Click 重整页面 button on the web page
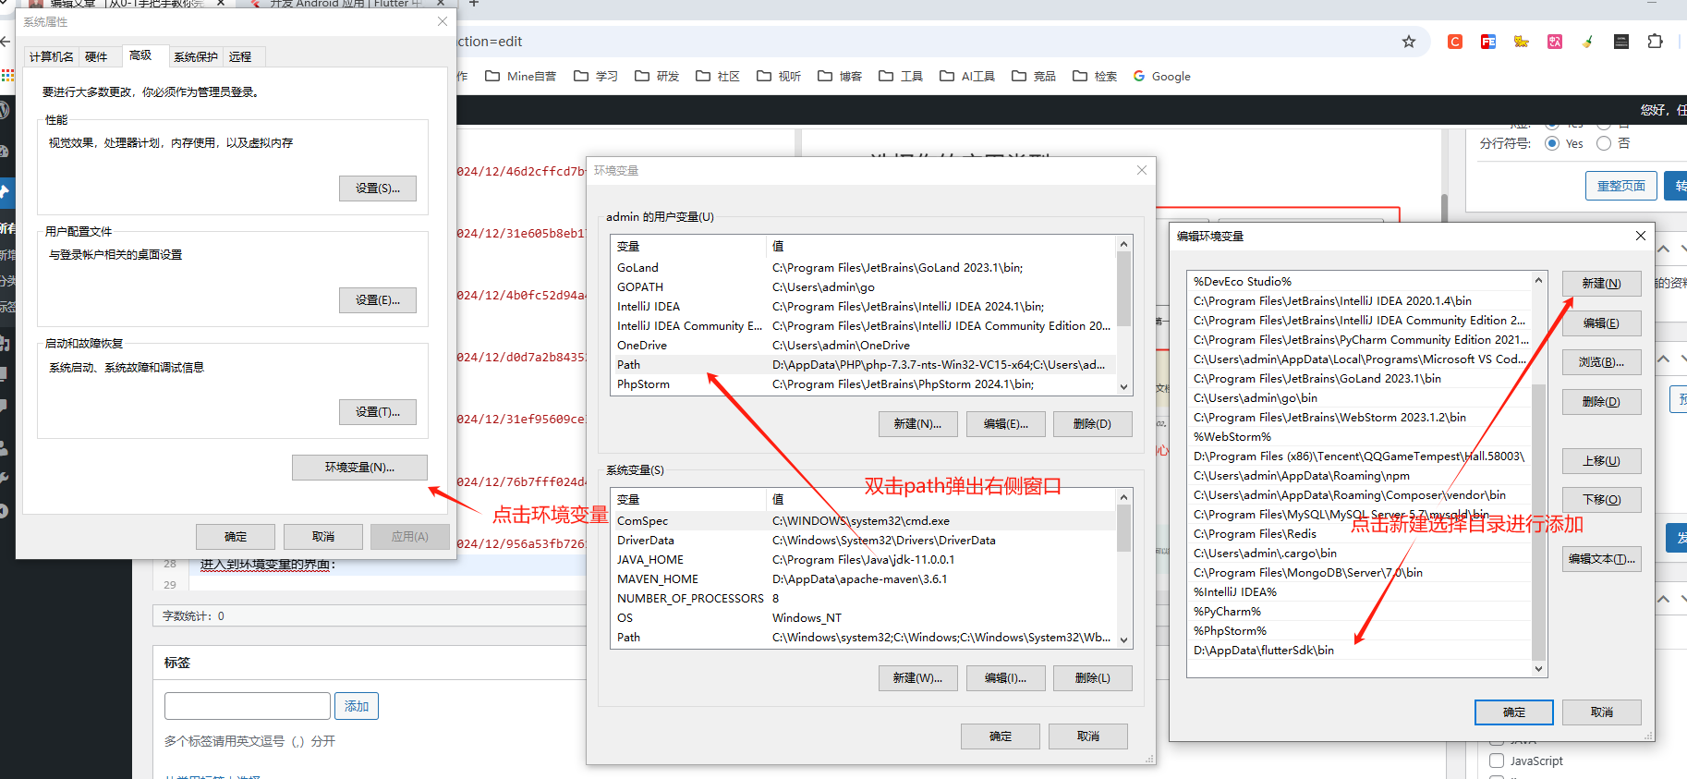This screenshot has height=779, width=1687. coord(1621,186)
